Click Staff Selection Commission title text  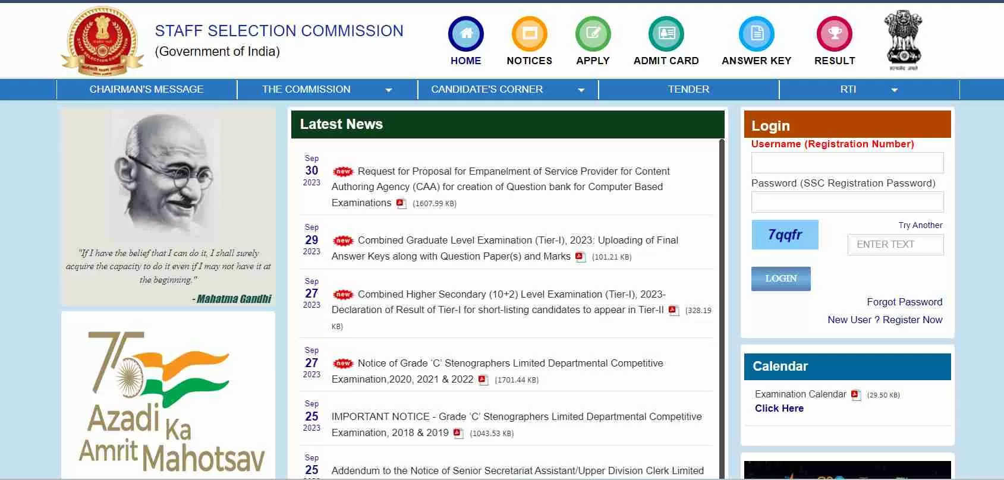[x=279, y=31]
